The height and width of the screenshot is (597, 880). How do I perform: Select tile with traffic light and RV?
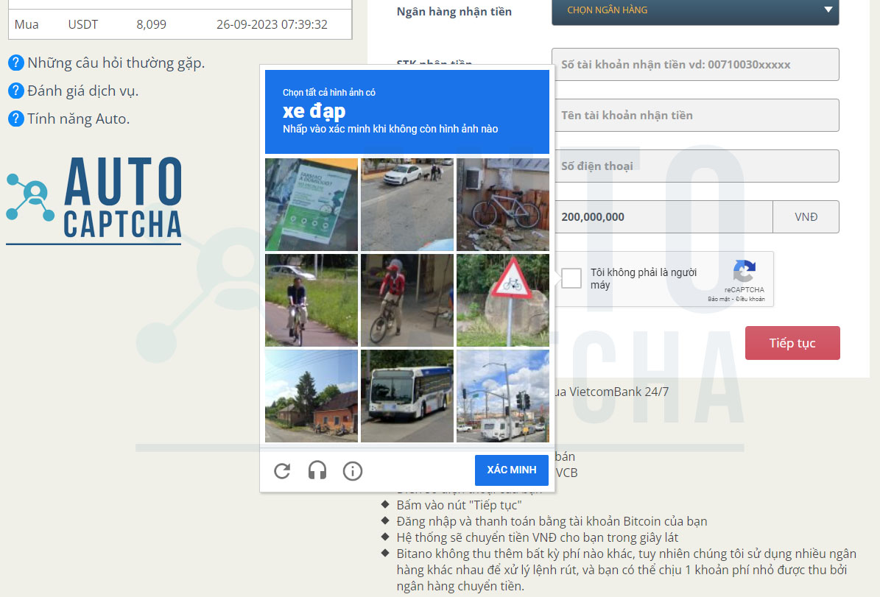[503, 396]
